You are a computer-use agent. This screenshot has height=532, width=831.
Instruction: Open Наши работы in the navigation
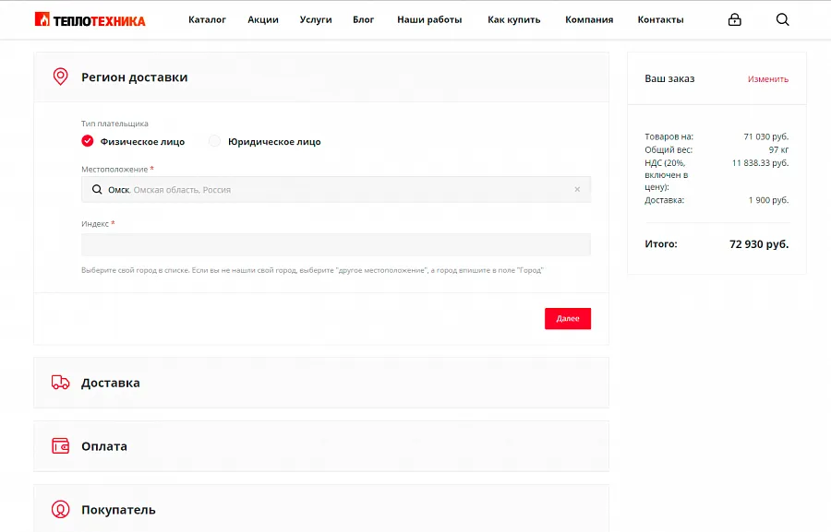click(429, 19)
